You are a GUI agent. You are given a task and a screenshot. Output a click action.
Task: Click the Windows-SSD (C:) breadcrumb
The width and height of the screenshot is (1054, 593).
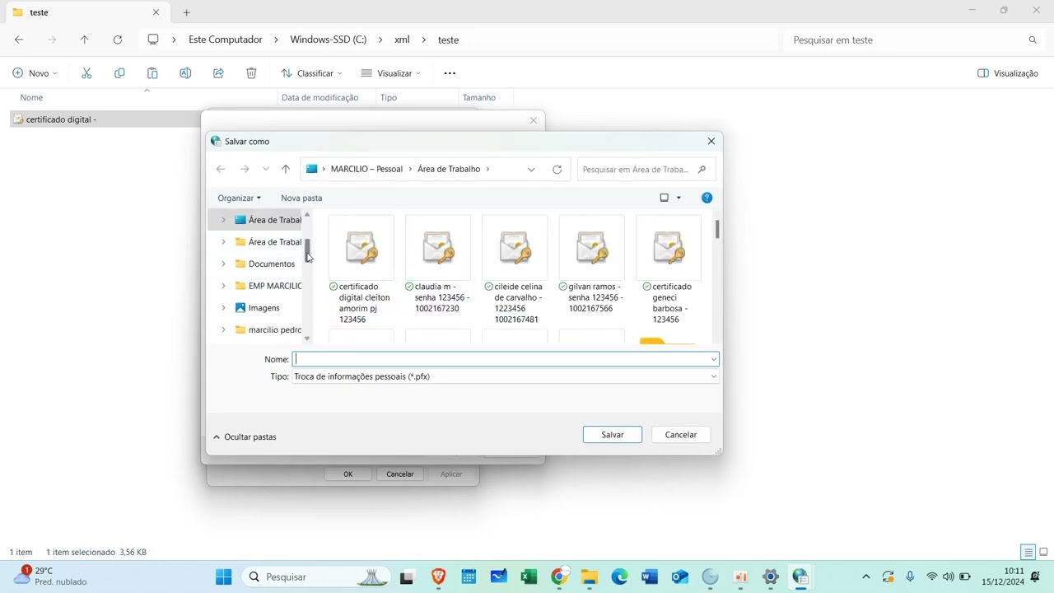(x=329, y=40)
